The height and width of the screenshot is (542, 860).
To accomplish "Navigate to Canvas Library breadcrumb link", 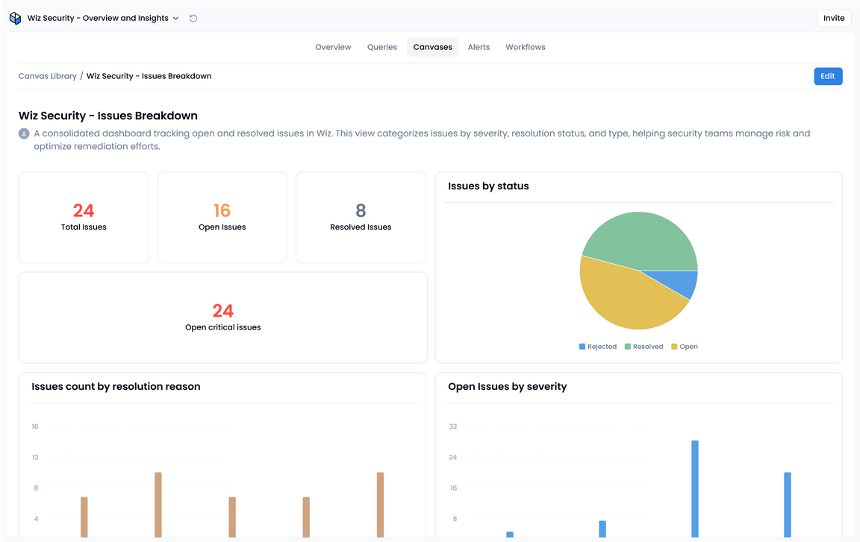I will (x=48, y=76).
